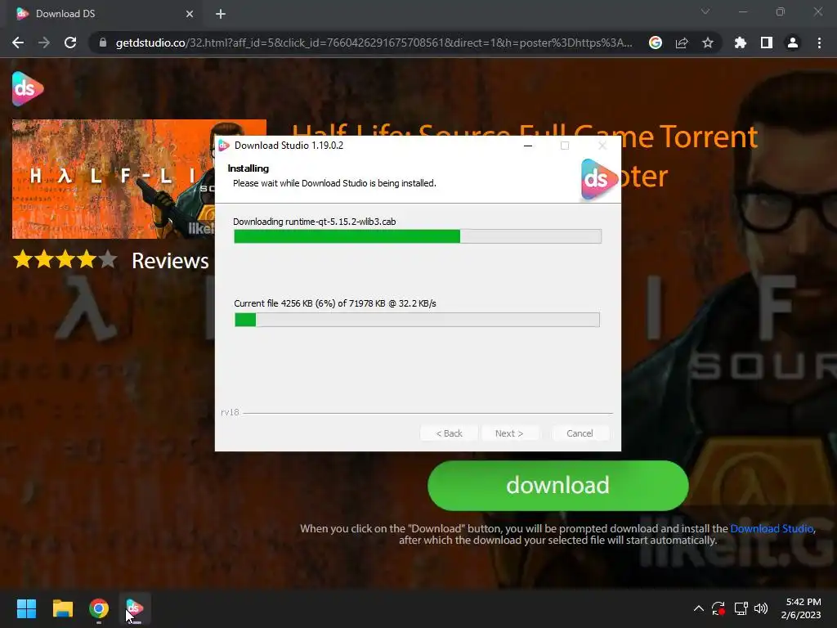Click Back in the installer
The image size is (837, 628).
449,433
